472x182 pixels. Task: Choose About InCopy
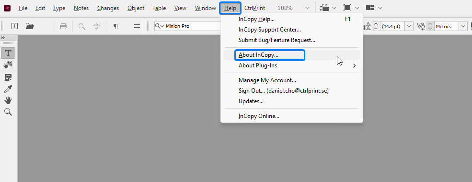(292, 55)
